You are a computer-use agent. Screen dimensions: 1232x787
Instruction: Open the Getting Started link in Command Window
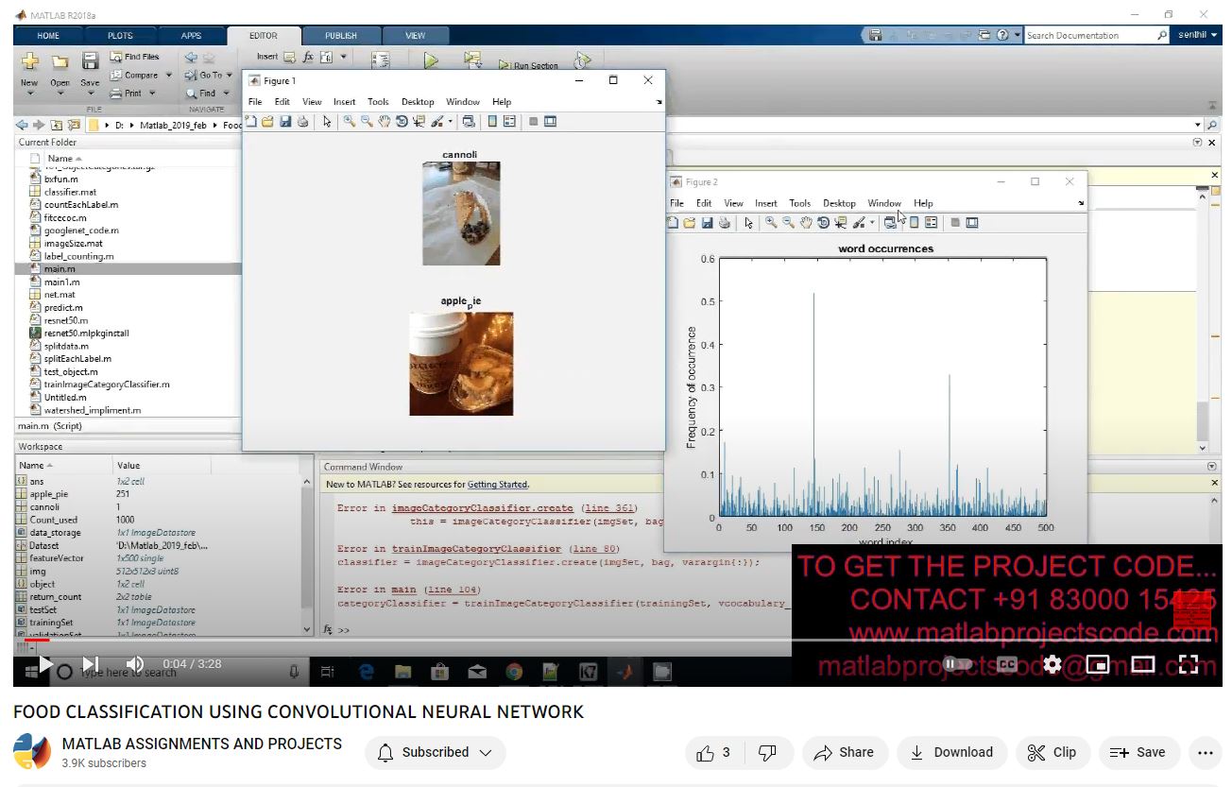point(498,485)
